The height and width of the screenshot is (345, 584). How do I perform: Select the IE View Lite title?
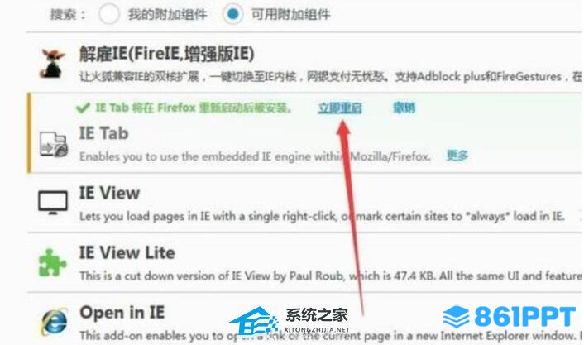(x=127, y=252)
